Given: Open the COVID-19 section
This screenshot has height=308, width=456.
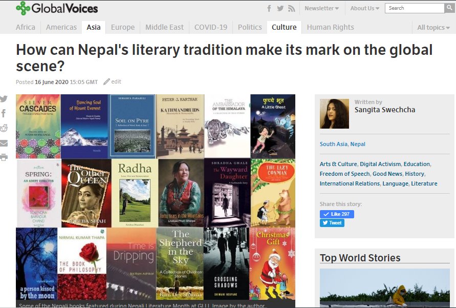Looking at the screenshot, I should (x=211, y=27).
